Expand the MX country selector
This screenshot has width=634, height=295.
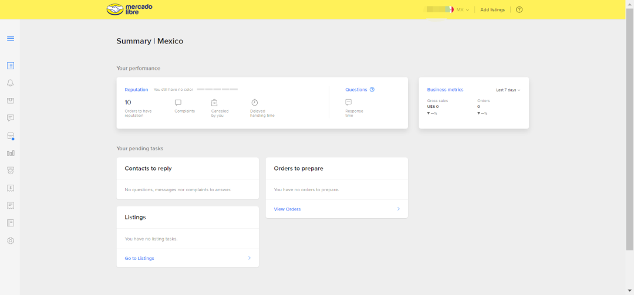click(463, 10)
